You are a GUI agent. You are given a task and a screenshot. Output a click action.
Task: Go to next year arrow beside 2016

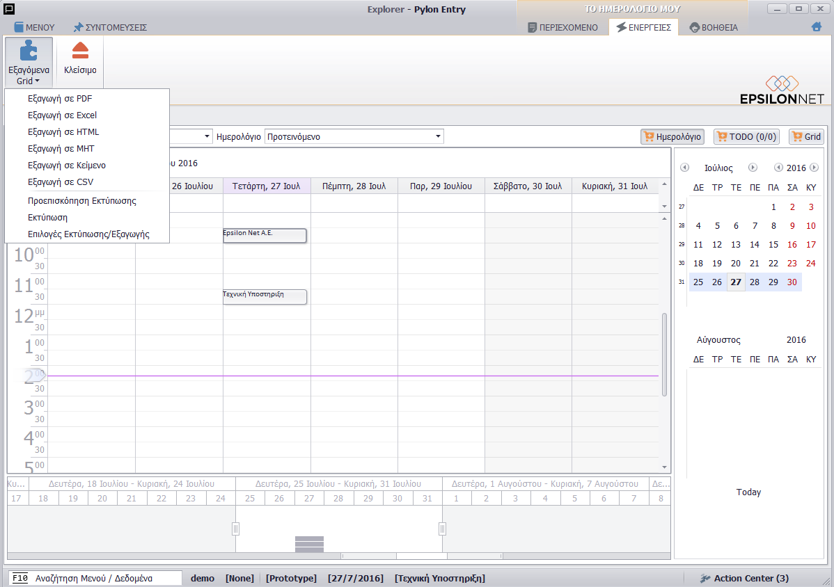tap(814, 168)
